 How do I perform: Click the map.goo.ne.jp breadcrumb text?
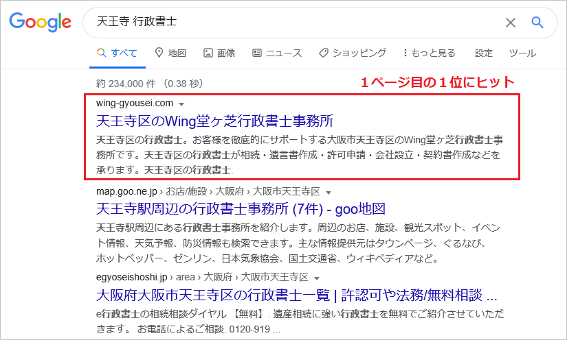[x=208, y=191]
